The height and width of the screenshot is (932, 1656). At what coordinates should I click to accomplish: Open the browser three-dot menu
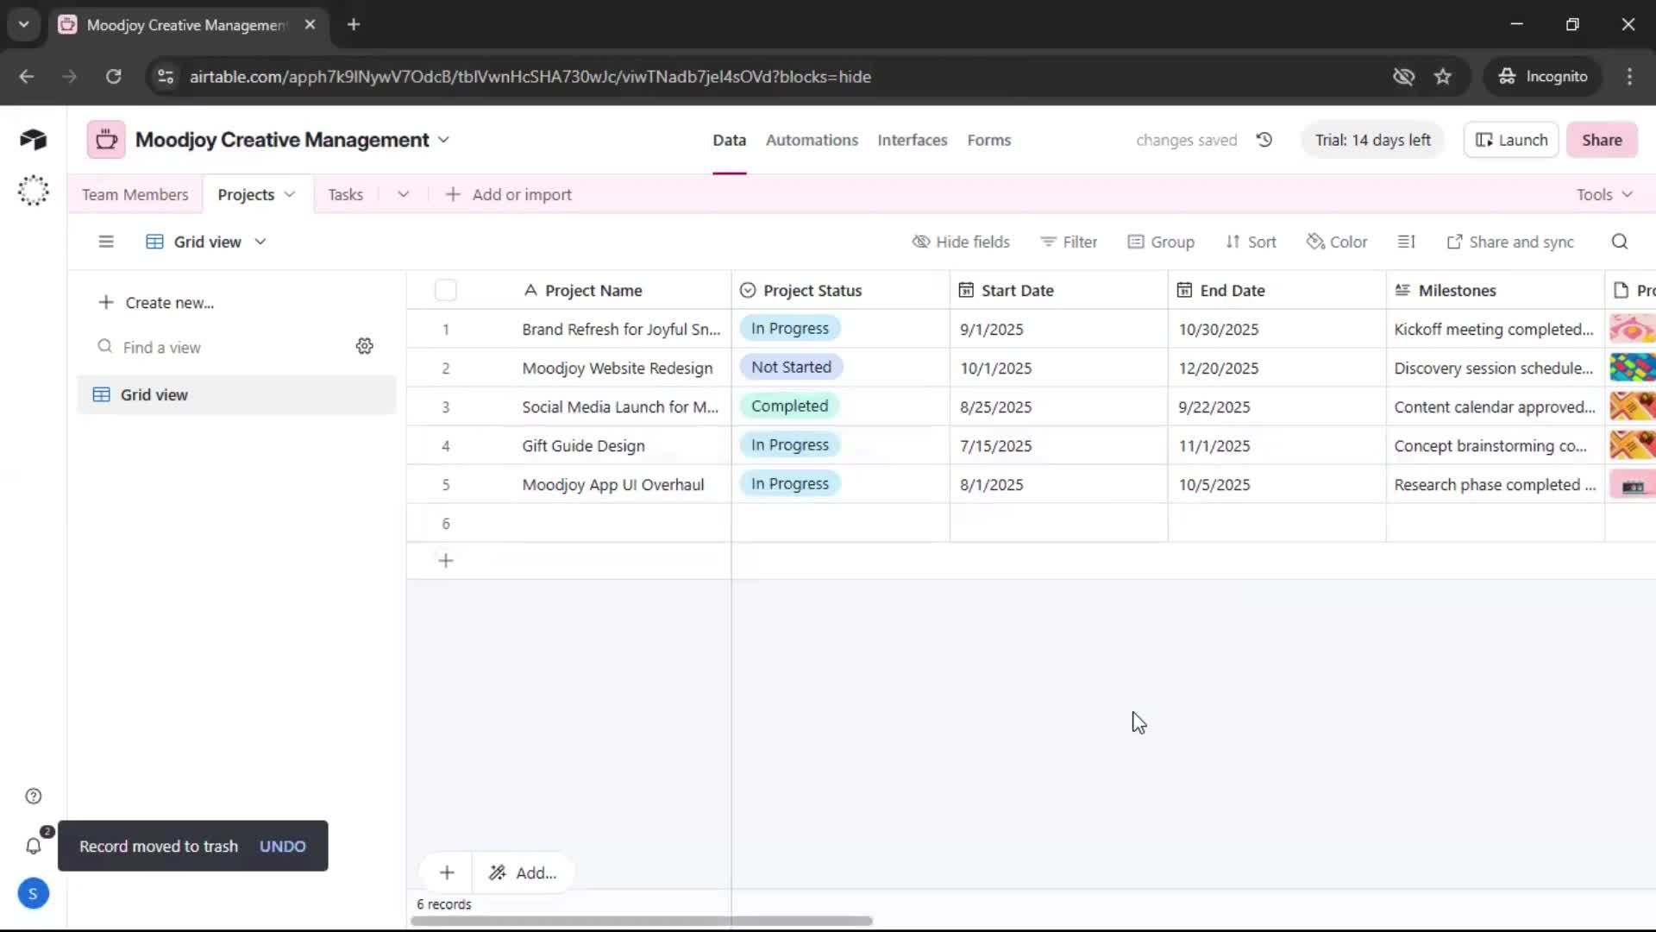[1629, 77]
